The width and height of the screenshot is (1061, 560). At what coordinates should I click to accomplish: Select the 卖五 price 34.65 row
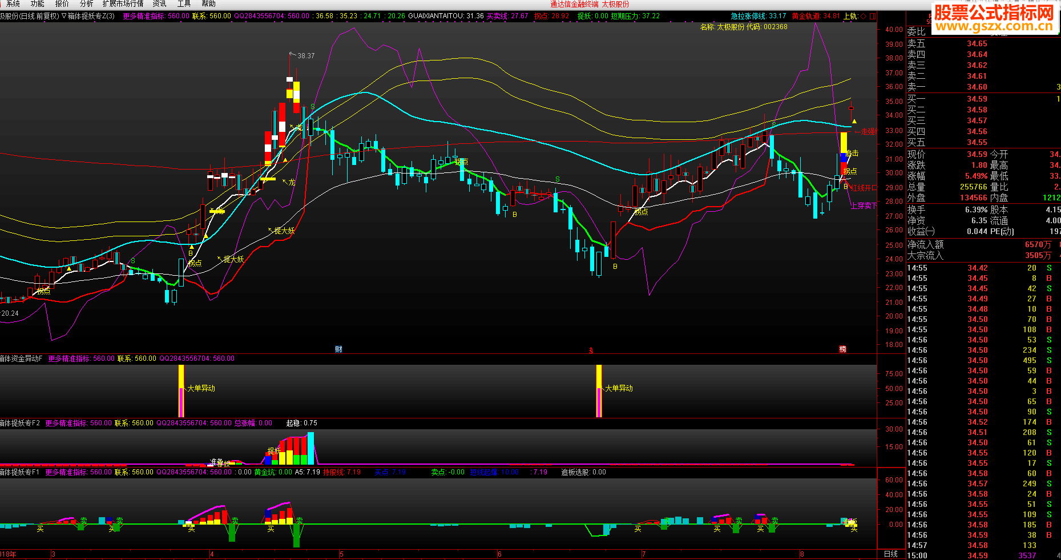click(x=983, y=43)
